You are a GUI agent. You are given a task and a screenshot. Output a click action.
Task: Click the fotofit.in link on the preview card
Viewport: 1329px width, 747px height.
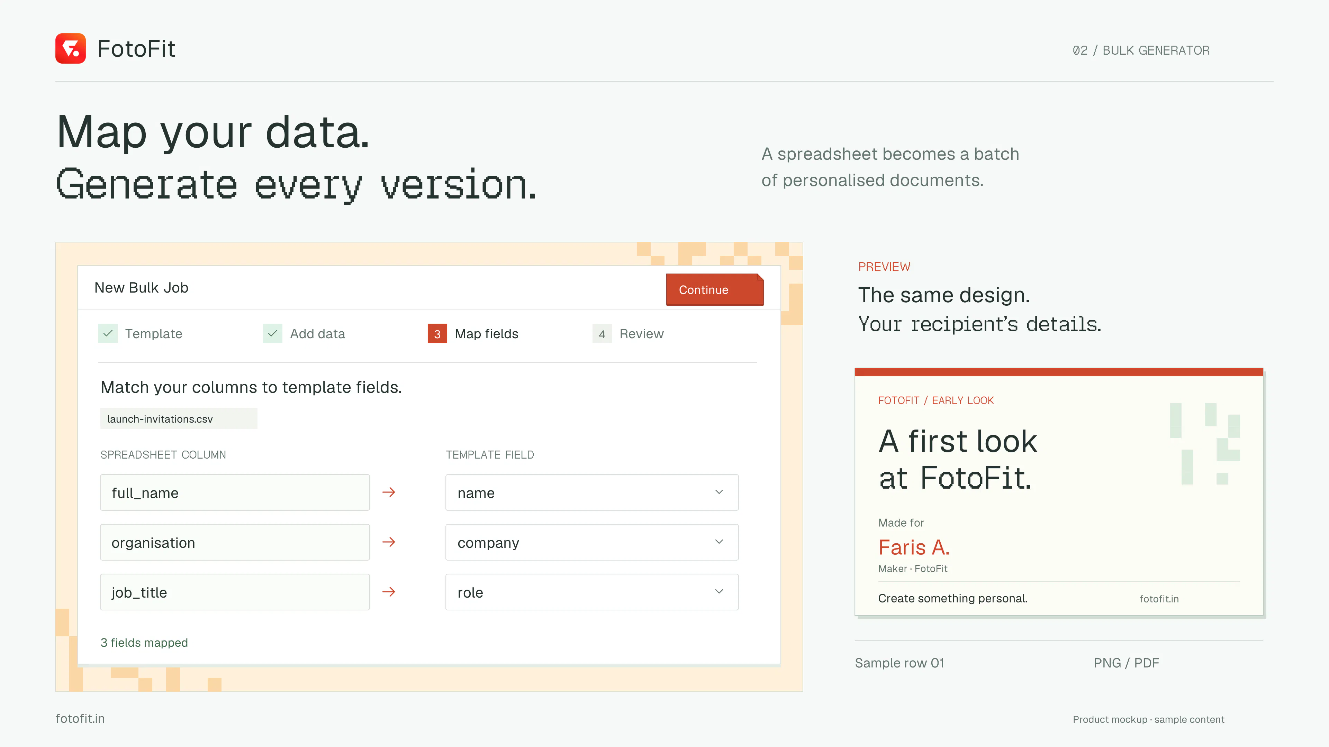click(1159, 599)
